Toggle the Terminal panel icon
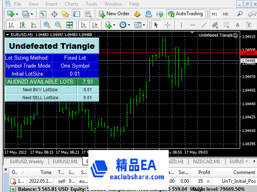 (77, 14)
